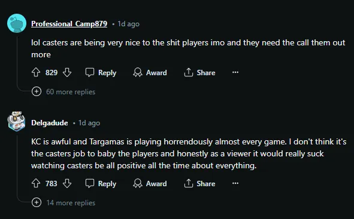Expand 60 more replies
Viewport: 354px width, 219px height.
64,91
